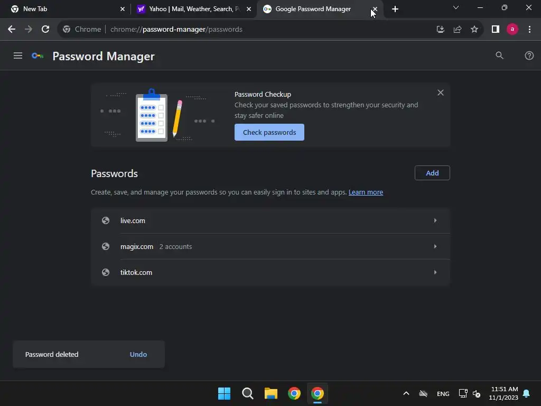
Task: Expand the magix.com entry arrow
Action: click(435, 246)
